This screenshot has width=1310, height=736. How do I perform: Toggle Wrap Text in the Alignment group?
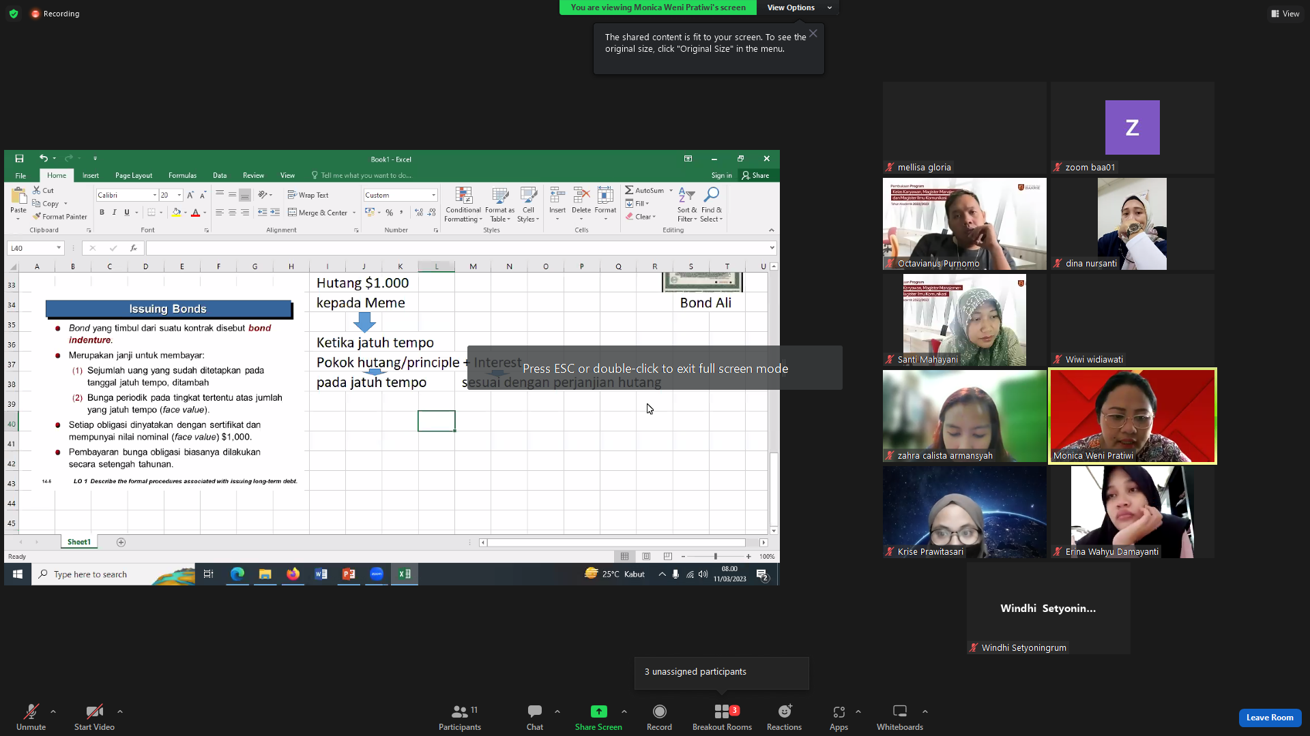(308, 195)
